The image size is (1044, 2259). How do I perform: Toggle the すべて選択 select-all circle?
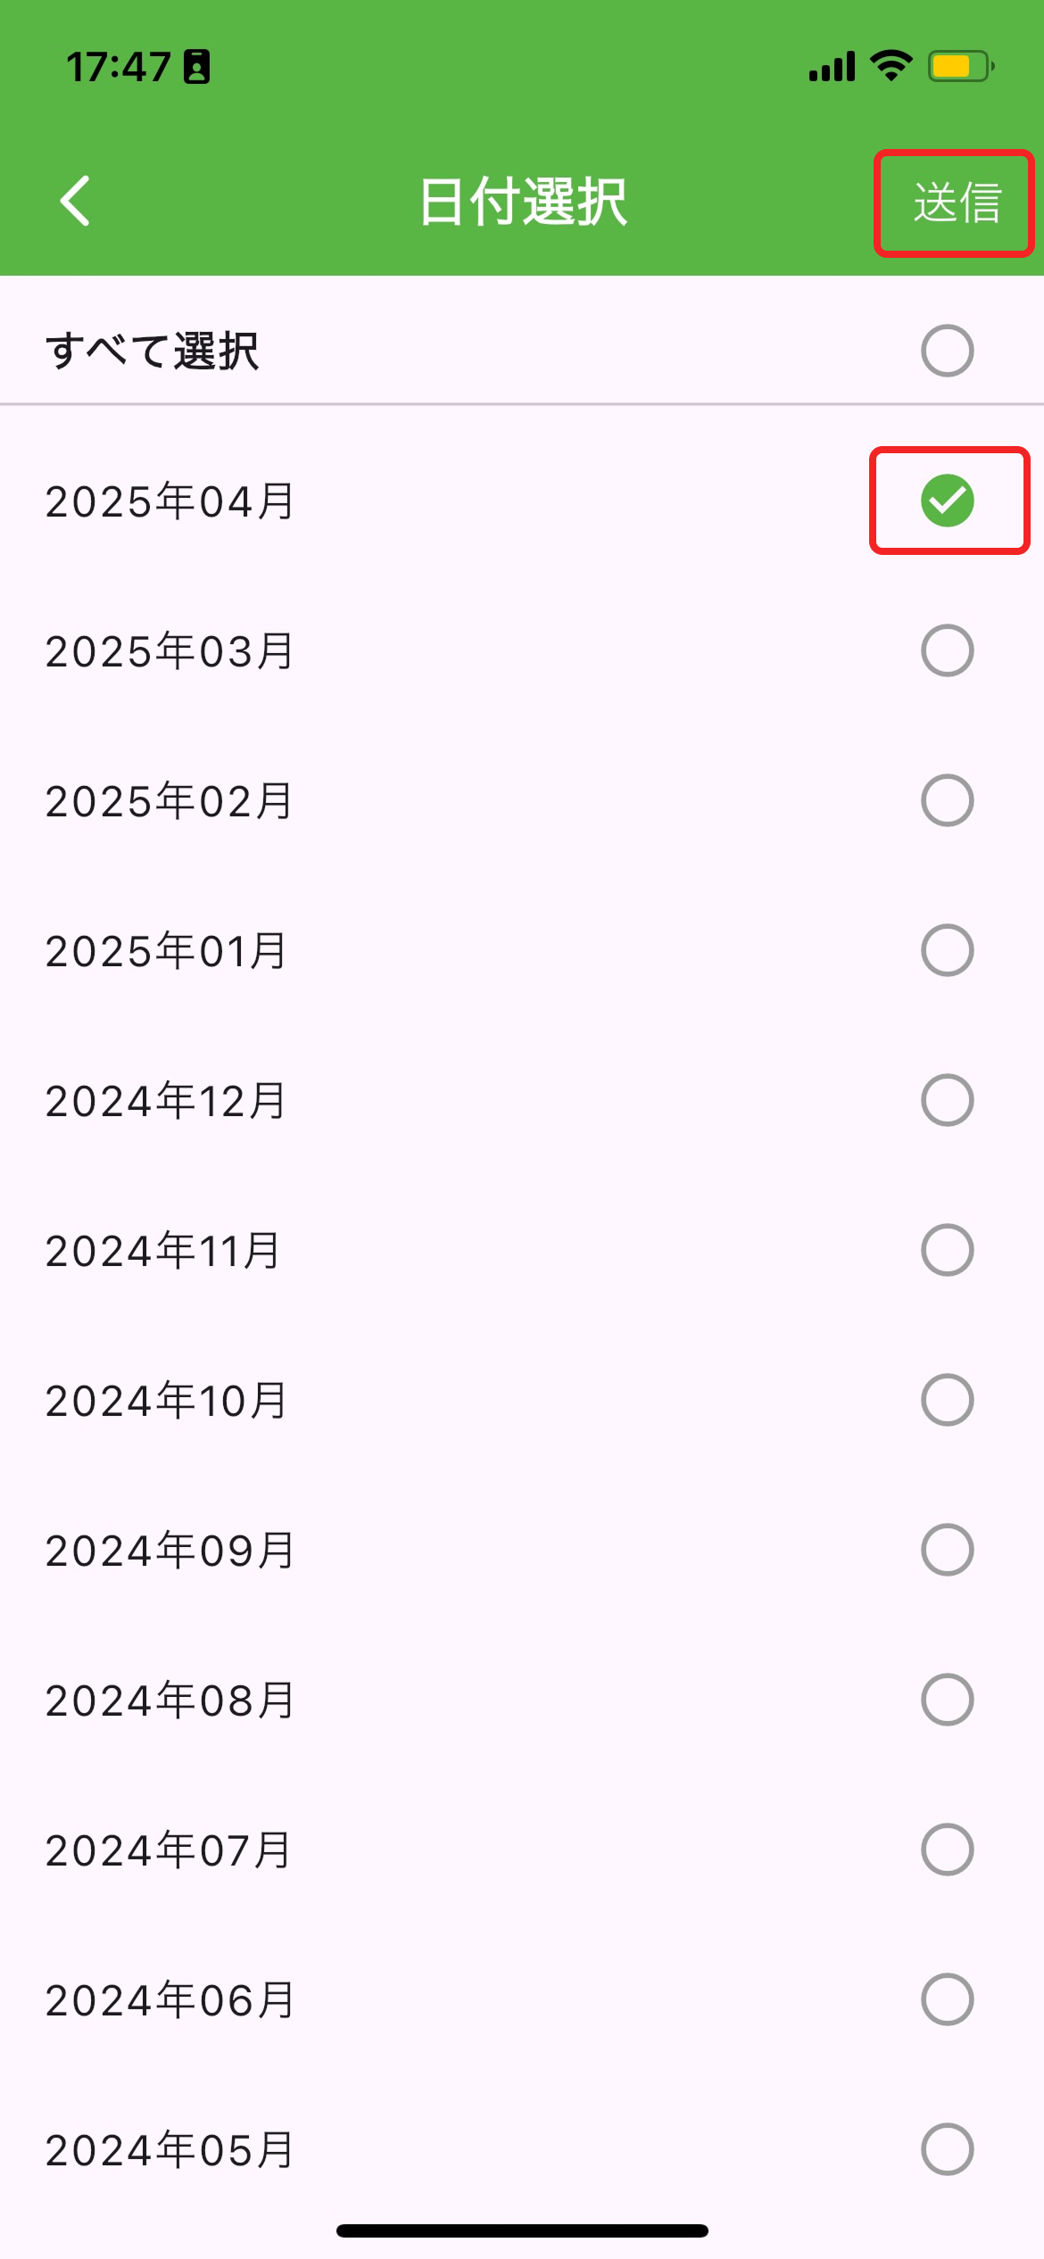(947, 351)
